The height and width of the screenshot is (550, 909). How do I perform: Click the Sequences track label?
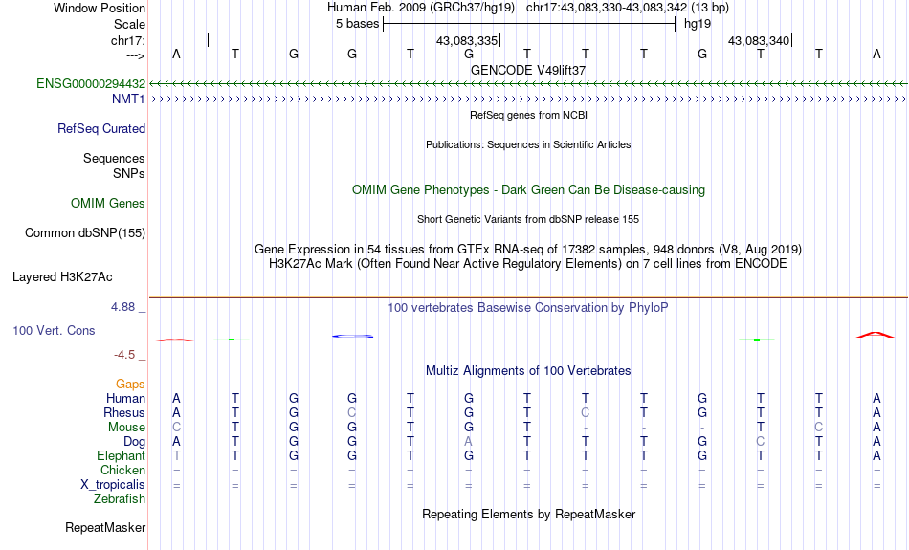pos(114,158)
